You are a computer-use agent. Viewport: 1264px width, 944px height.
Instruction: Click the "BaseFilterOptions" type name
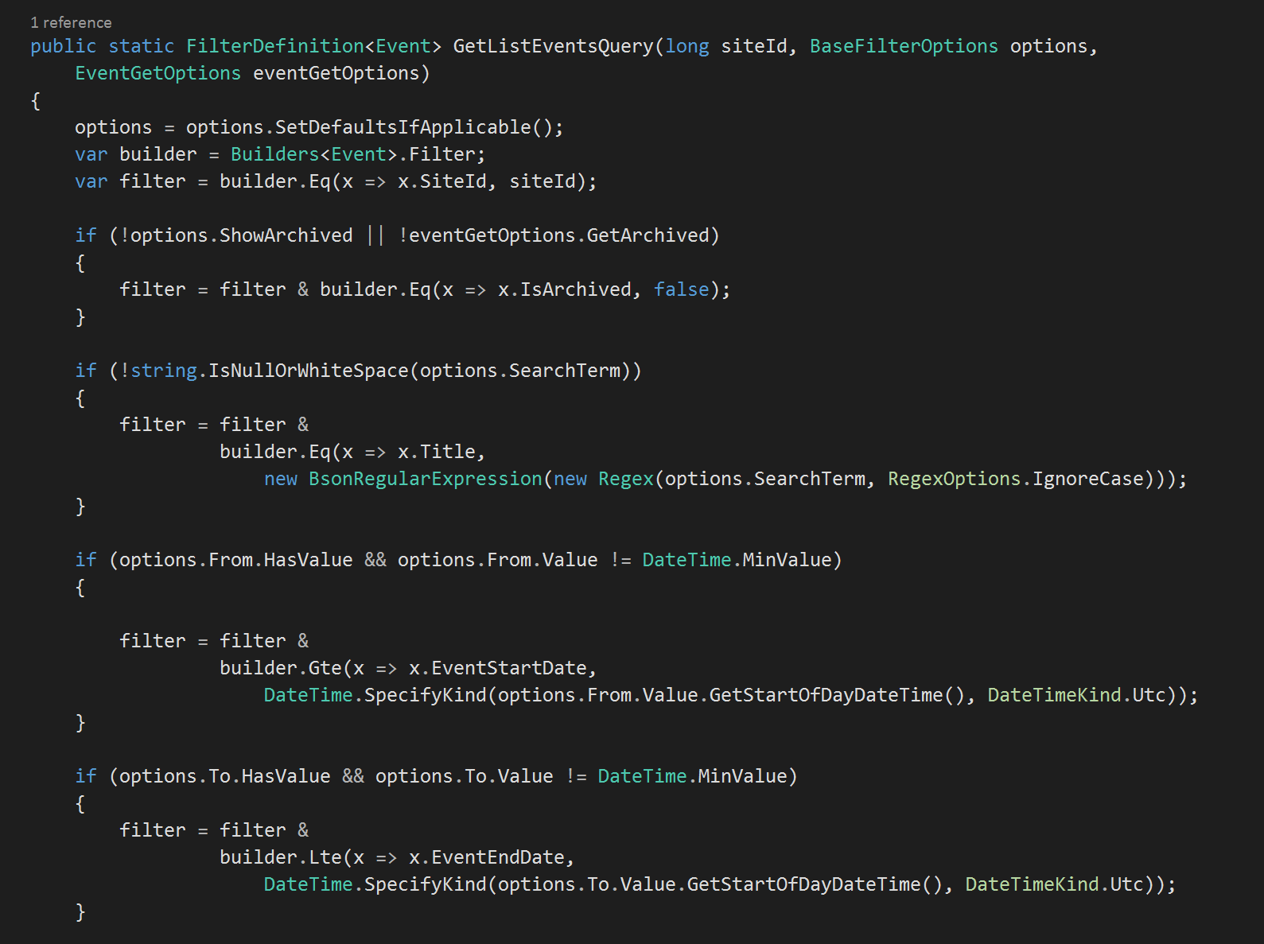click(904, 46)
